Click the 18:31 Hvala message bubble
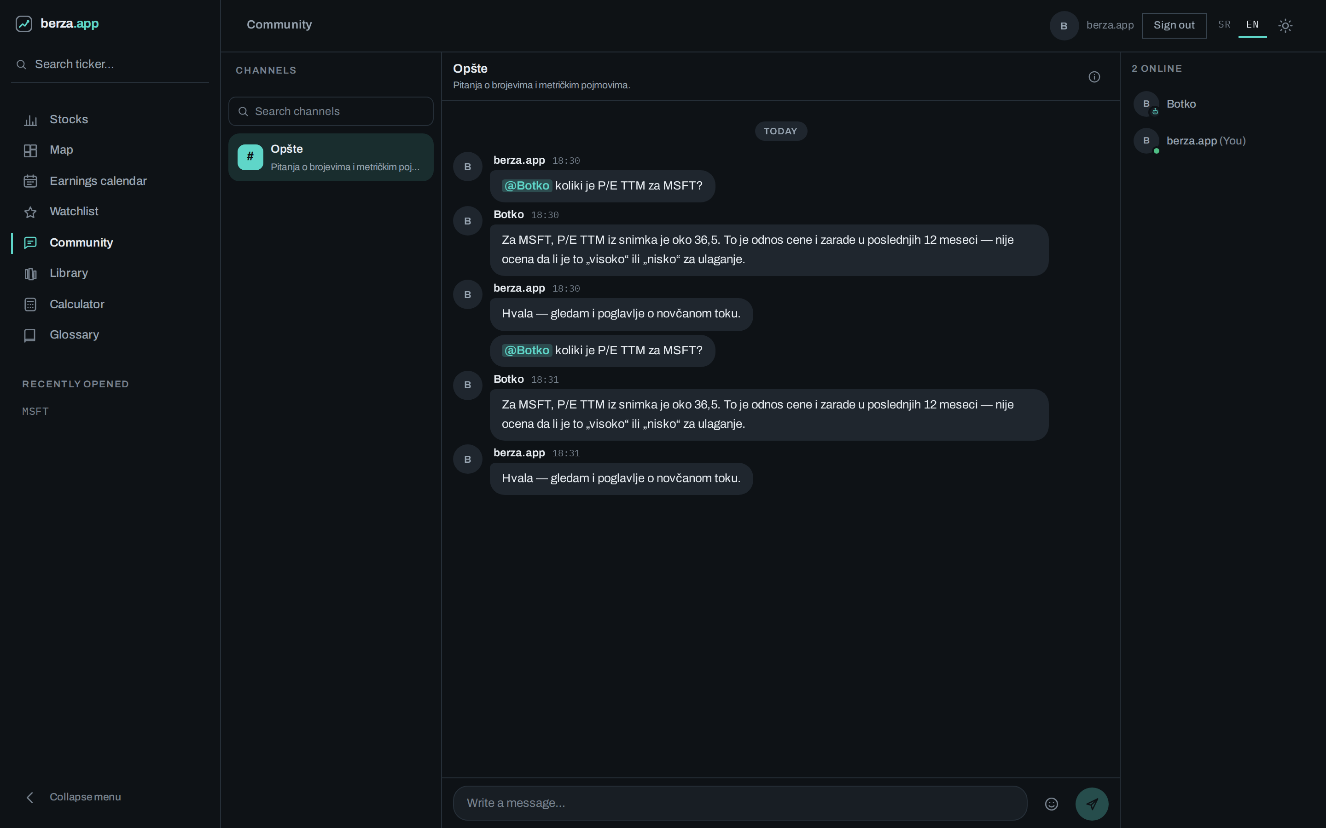The image size is (1326, 828). (621, 478)
